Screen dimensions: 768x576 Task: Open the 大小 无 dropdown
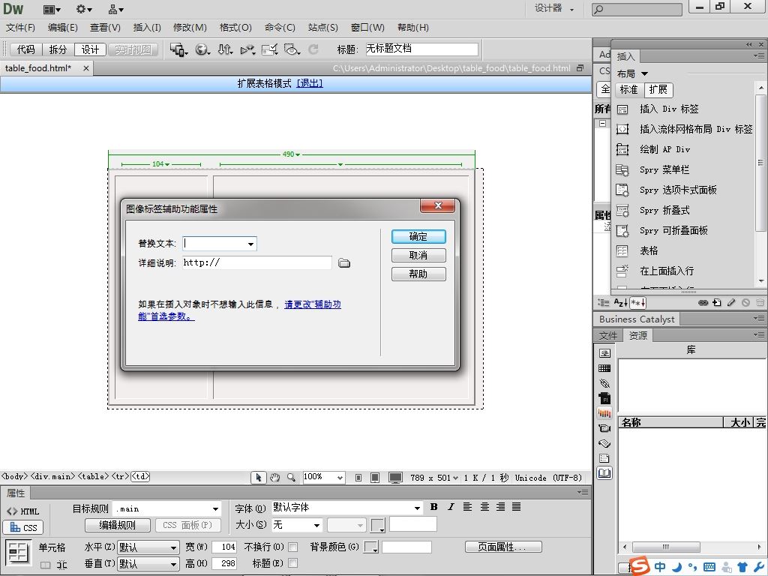[x=317, y=526]
